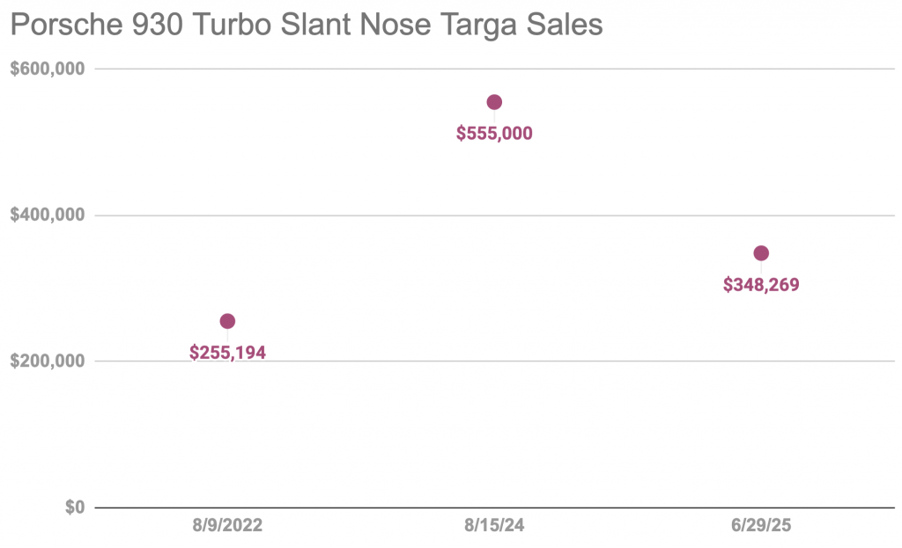Select the highest data point on 8/15/24
The height and width of the screenshot is (548, 902).
(494, 102)
